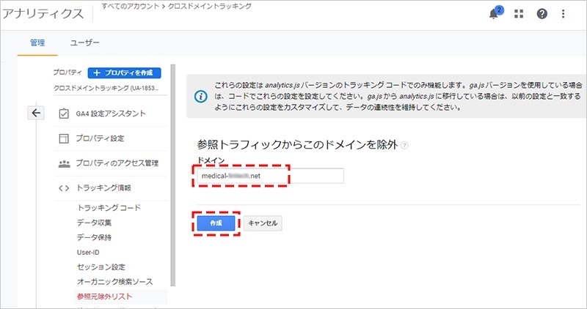The width and height of the screenshot is (587, 309).
Task: Switch to the ユーザー tab
Action: coord(84,43)
